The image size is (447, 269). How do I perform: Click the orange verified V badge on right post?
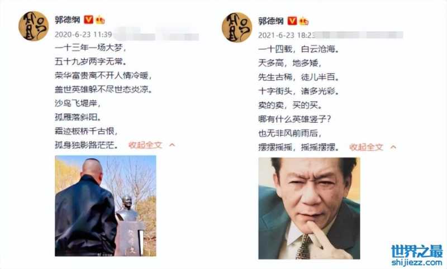pyautogui.click(x=292, y=21)
